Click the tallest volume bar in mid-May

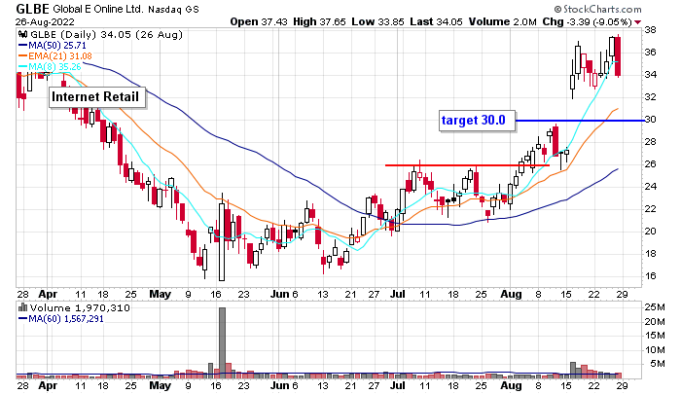click(x=223, y=341)
